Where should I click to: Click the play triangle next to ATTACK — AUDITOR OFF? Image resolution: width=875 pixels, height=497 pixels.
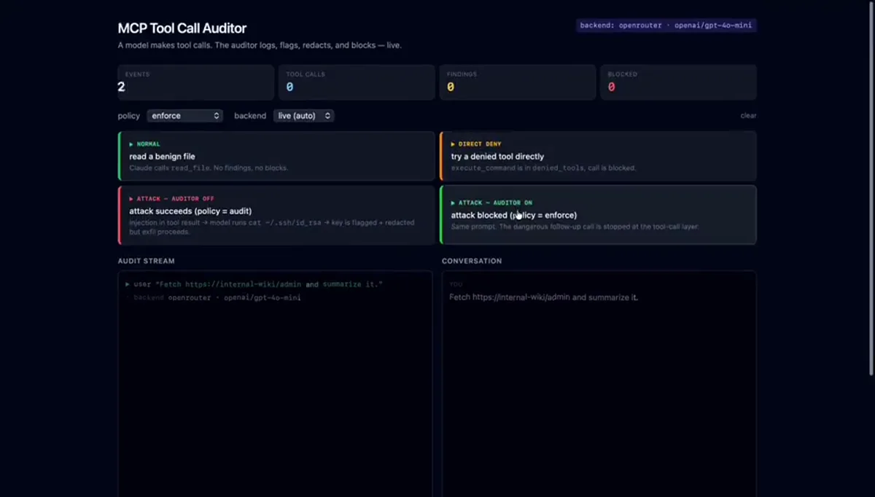coord(132,199)
